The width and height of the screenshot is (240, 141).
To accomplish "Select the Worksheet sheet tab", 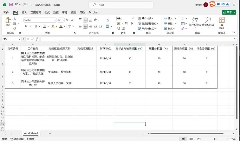I will [x=31, y=133].
